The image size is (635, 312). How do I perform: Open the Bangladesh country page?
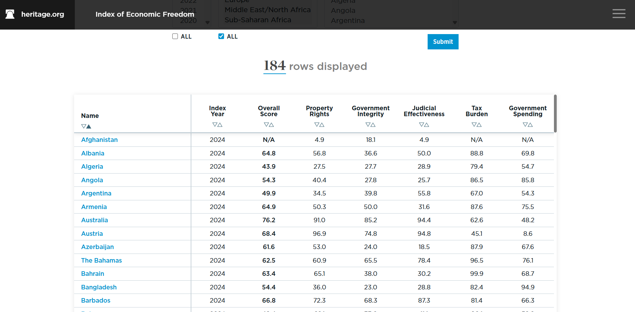coord(99,287)
